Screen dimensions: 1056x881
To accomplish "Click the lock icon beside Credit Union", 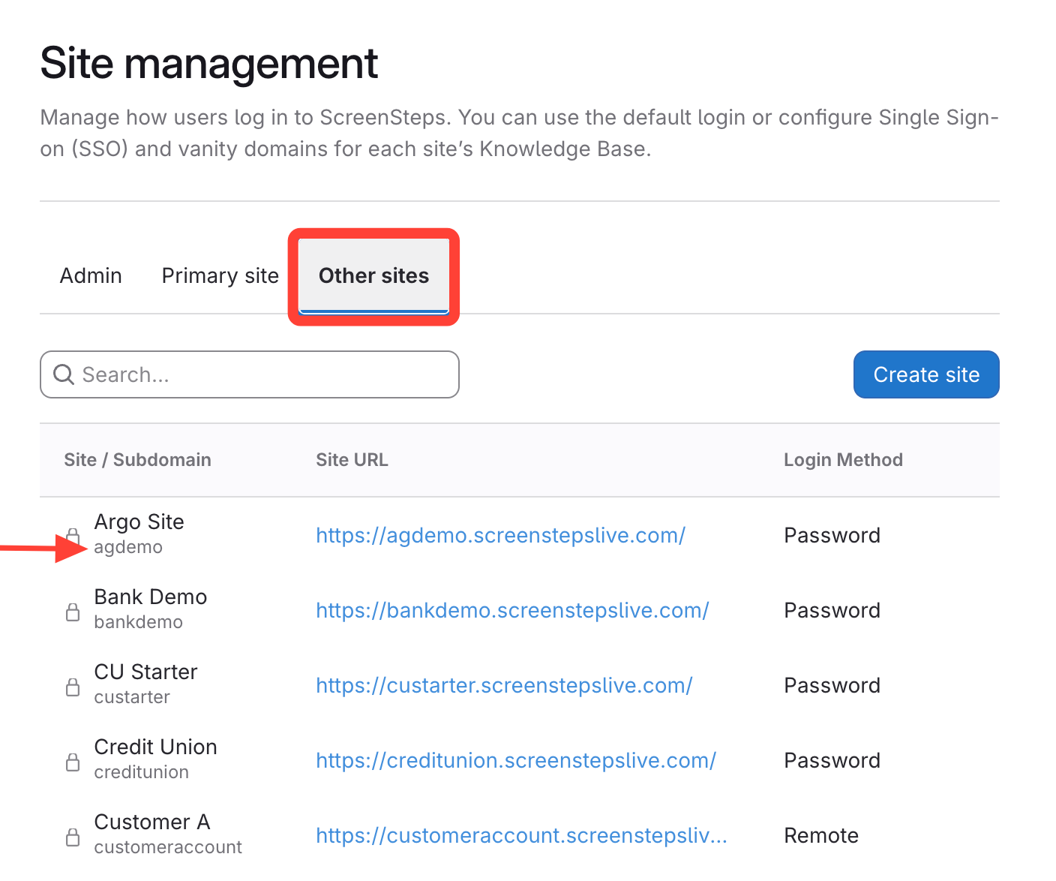I will (x=73, y=762).
